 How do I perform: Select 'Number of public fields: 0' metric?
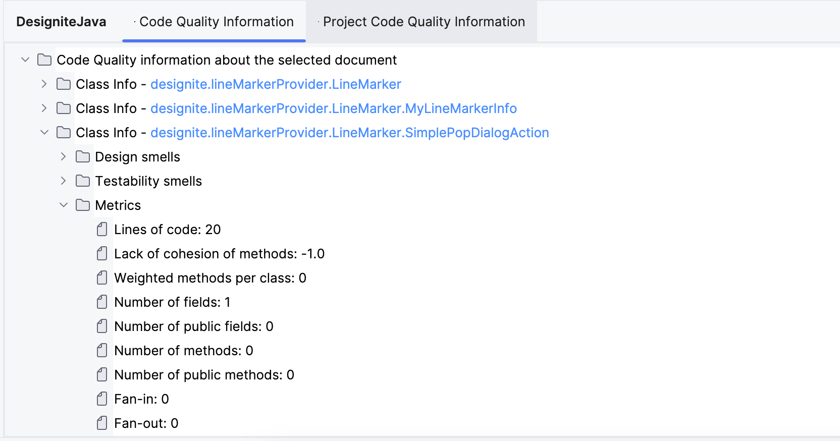tap(194, 326)
